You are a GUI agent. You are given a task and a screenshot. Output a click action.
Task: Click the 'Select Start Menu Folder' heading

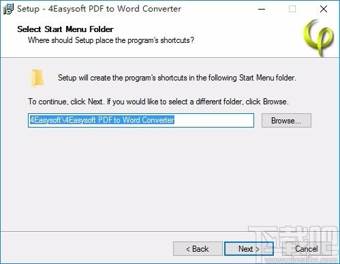pos(65,29)
